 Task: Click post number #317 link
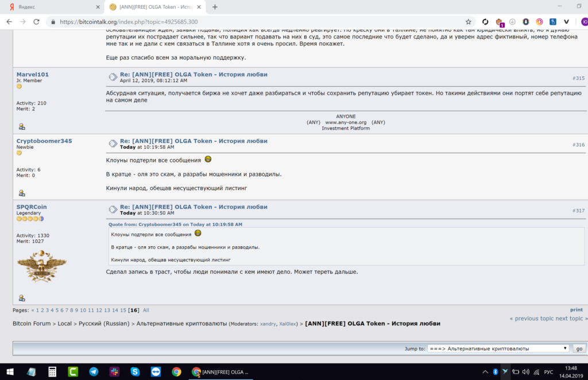coord(578,211)
